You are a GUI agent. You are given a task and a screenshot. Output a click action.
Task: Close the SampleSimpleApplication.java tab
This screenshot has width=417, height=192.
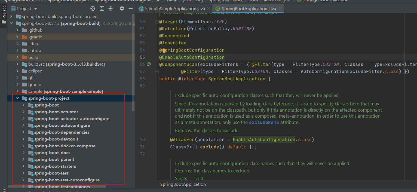tap(208, 9)
